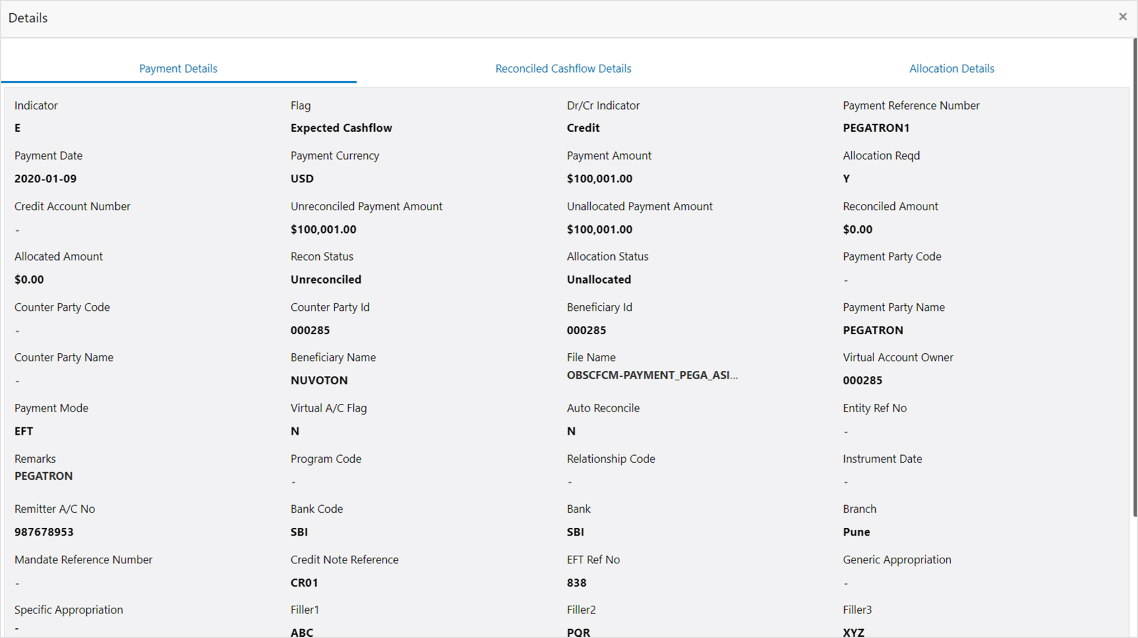Open the Reconciled Cashflow Details tab
The height and width of the screenshot is (638, 1138).
pyautogui.click(x=563, y=68)
